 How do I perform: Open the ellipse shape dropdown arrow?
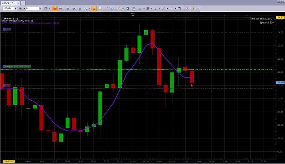click(x=176, y=9)
